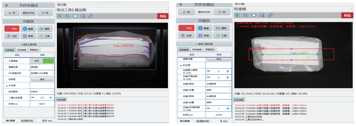Decrease 二值化设定值 with minus
The image size is (356, 126).
(33, 98)
